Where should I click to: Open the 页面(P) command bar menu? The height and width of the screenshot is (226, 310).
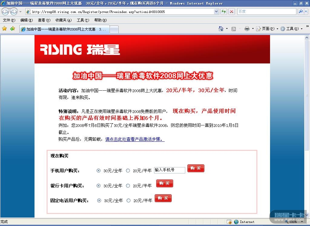point(267,29)
